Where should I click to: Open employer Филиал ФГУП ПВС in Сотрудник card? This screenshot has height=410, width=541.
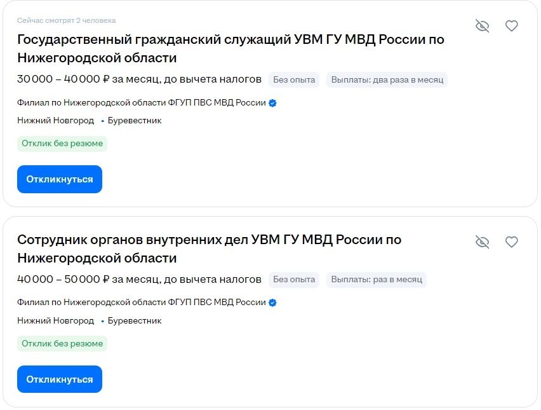(x=141, y=303)
